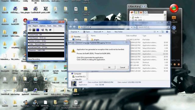This screenshot has width=195, height=110.
Task: Click the blue CamStudio stop button
Action: 38,30
